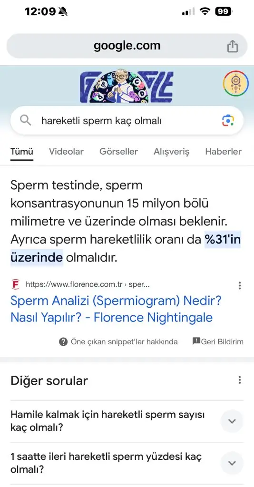Screen dimensions: 254x487
Task: Select the Tümü results tab
Action: coord(22,152)
